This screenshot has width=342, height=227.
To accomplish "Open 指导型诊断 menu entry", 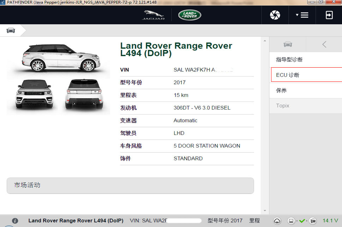I will click(306, 60).
